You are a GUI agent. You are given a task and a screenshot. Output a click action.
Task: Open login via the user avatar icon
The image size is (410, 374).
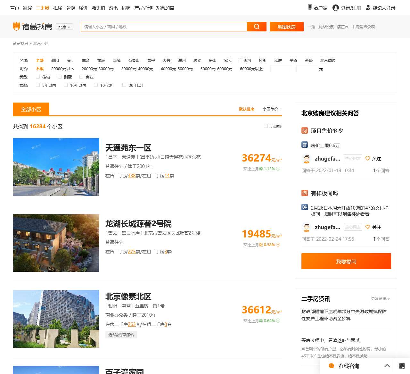(335, 8)
